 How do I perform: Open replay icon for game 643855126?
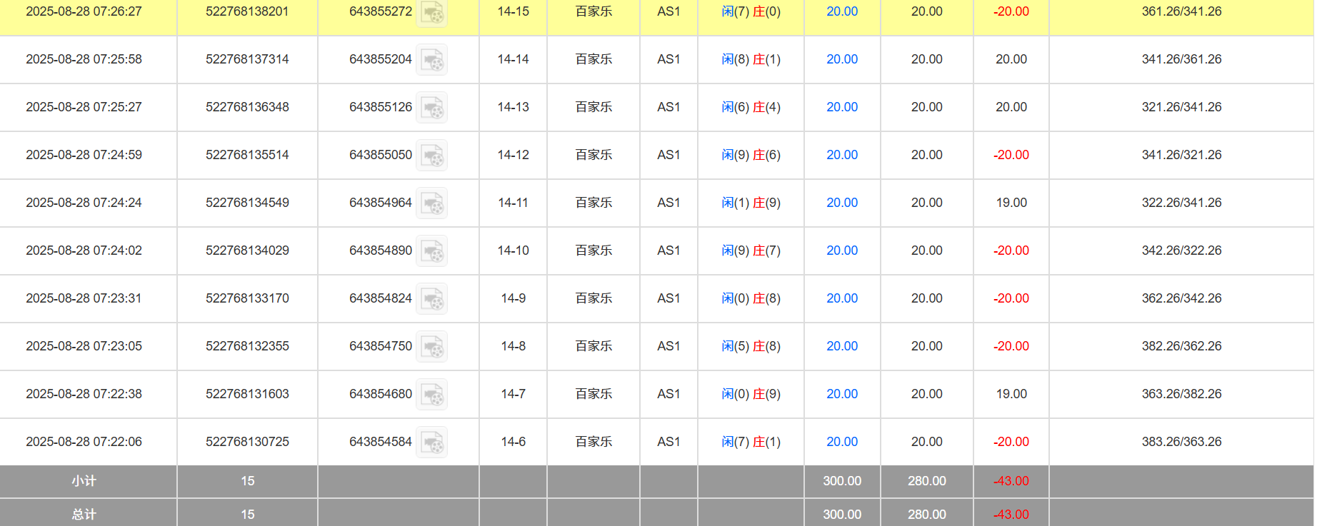pos(431,108)
